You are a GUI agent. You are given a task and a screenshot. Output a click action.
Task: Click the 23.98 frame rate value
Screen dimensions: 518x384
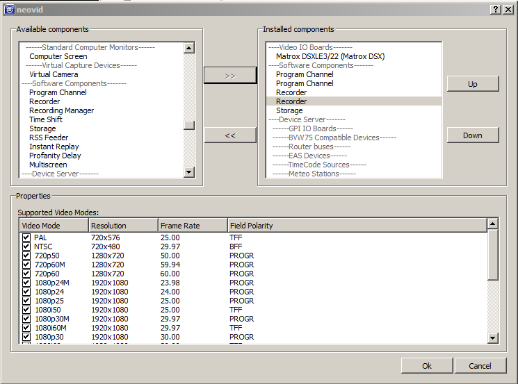click(x=170, y=283)
